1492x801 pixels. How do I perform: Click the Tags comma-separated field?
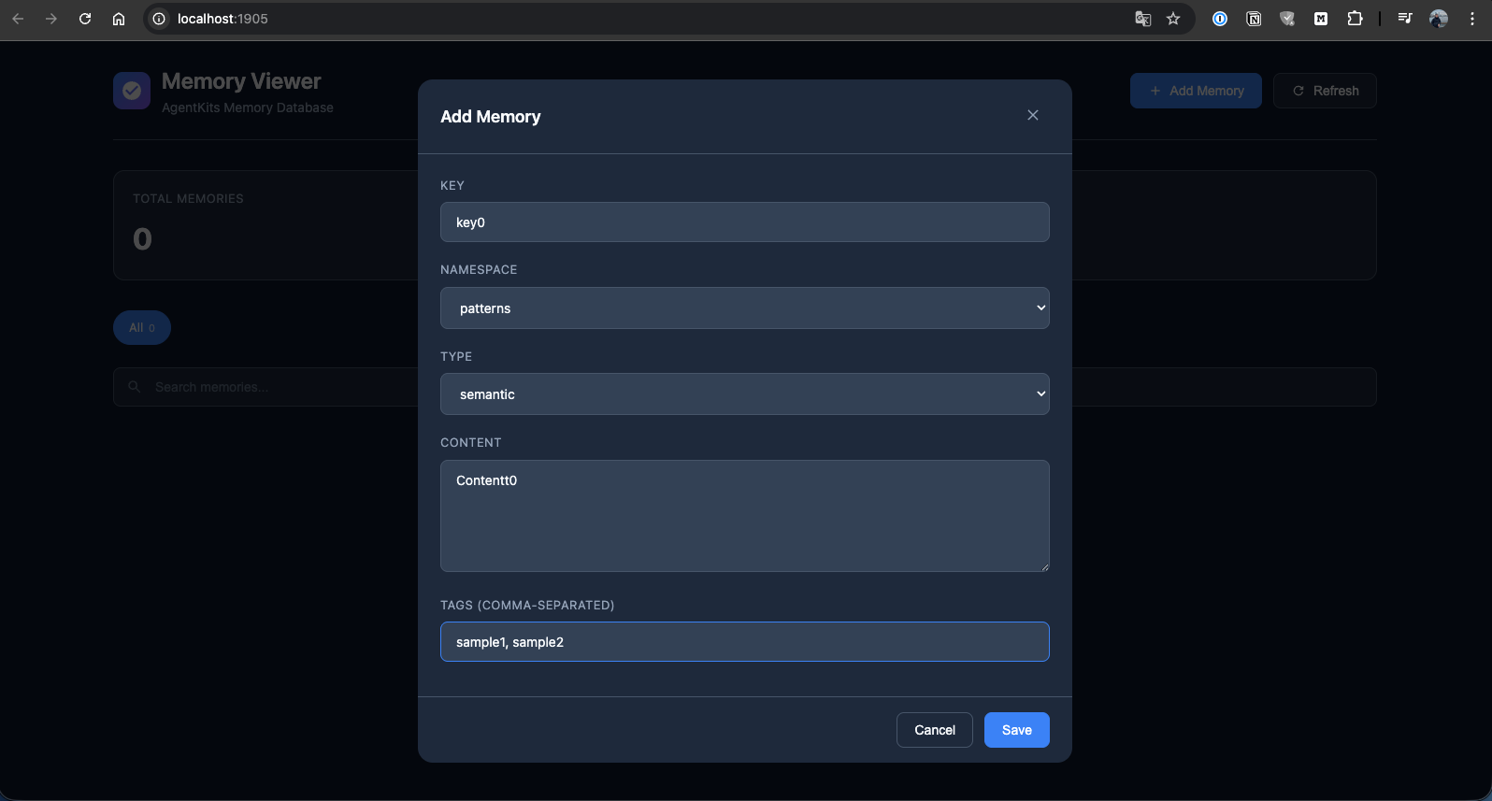click(x=744, y=642)
